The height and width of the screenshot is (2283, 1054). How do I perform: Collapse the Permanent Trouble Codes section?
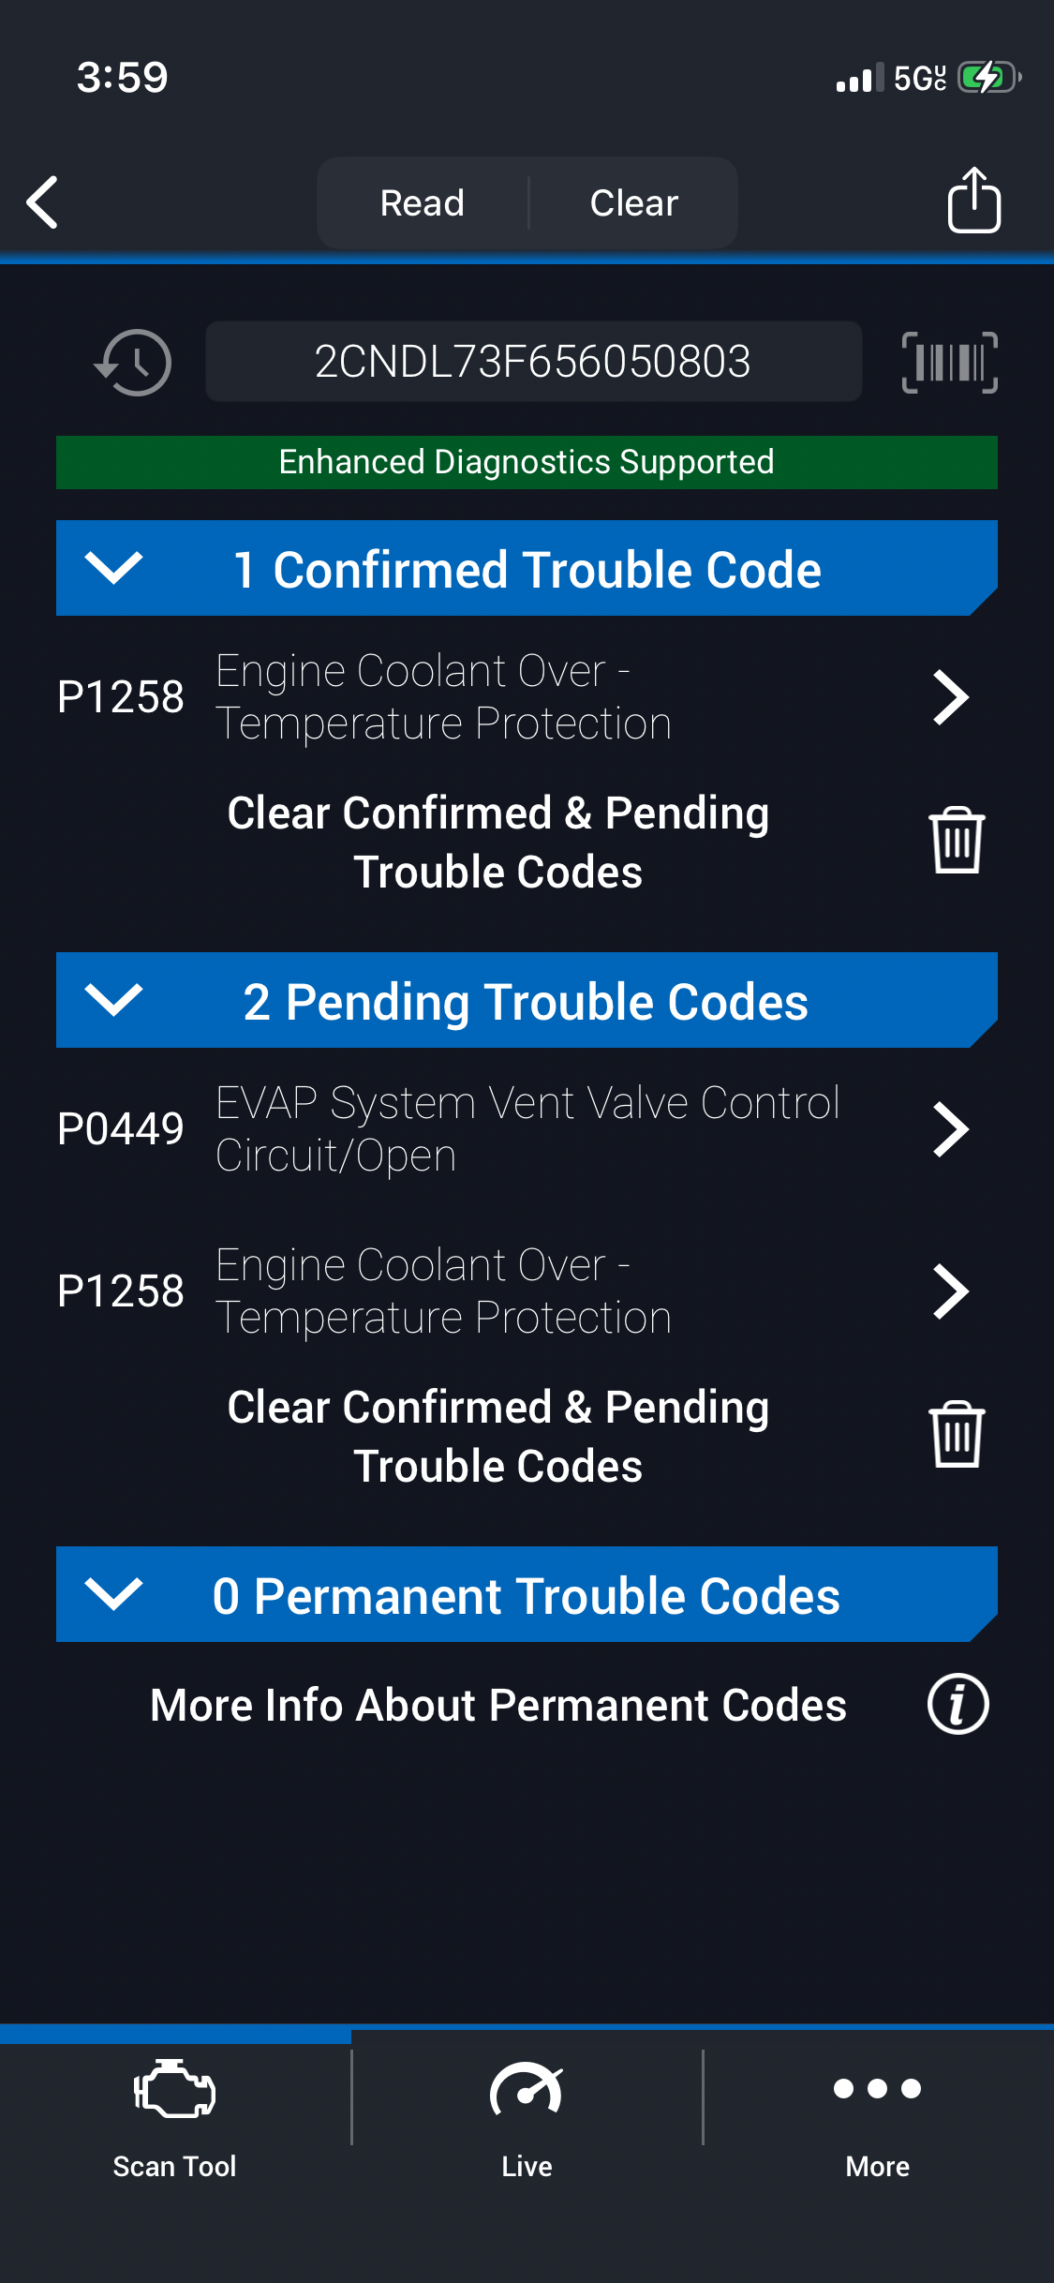pos(113,1594)
